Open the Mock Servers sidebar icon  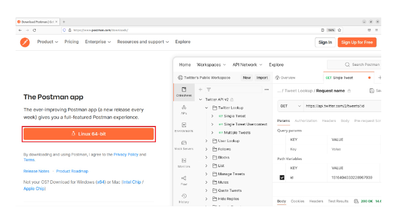click(x=184, y=145)
